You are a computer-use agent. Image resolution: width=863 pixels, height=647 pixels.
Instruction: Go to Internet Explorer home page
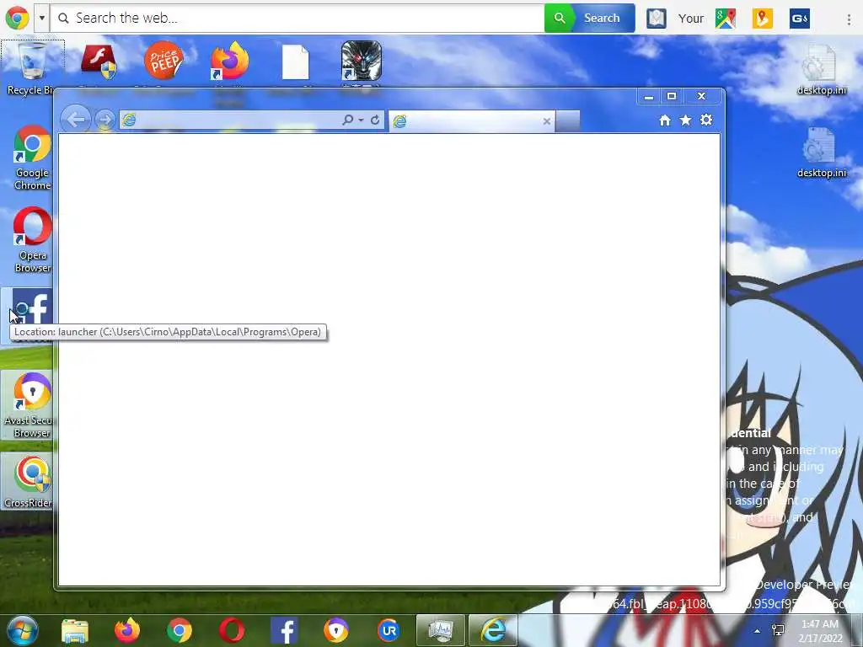pyautogui.click(x=665, y=120)
